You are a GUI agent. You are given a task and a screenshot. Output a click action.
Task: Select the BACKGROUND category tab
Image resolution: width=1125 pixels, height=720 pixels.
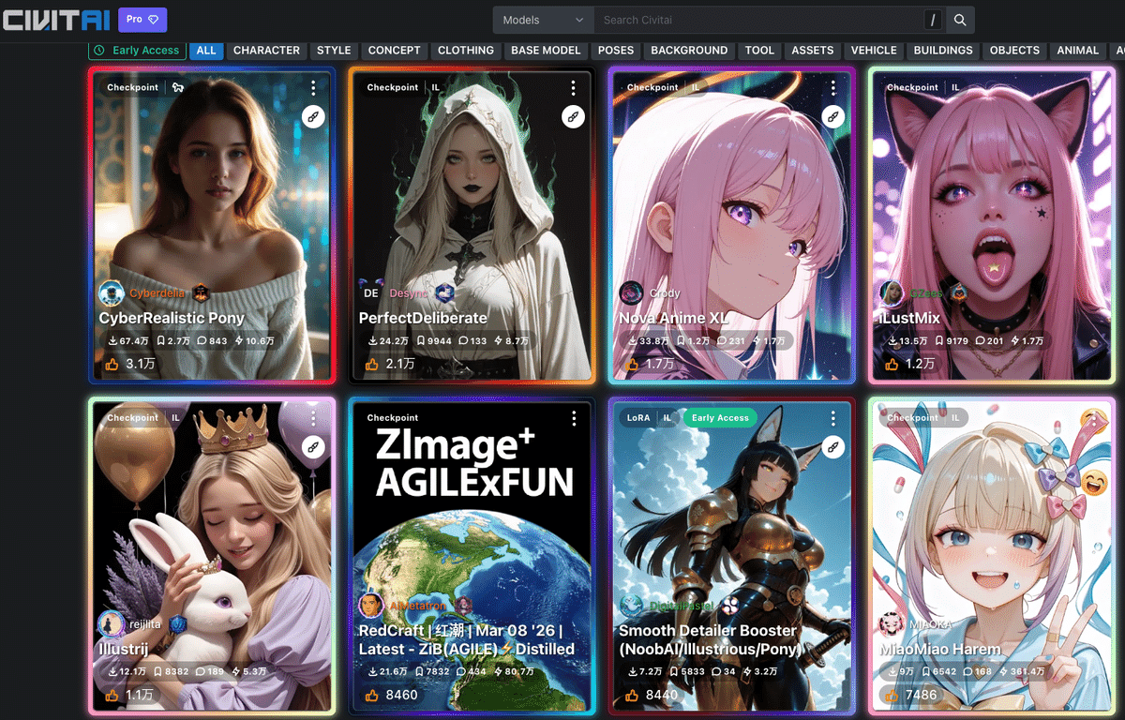coord(689,51)
